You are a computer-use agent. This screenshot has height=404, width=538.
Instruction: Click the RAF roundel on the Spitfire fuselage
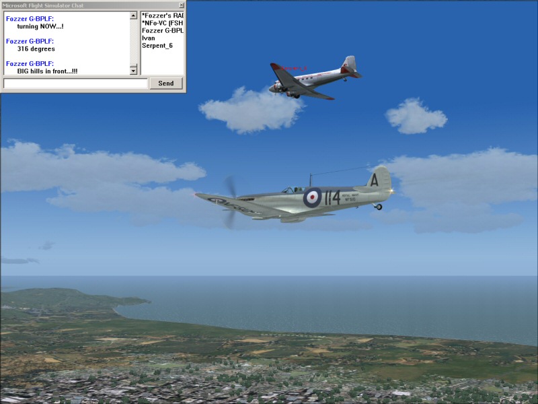[x=312, y=197]
